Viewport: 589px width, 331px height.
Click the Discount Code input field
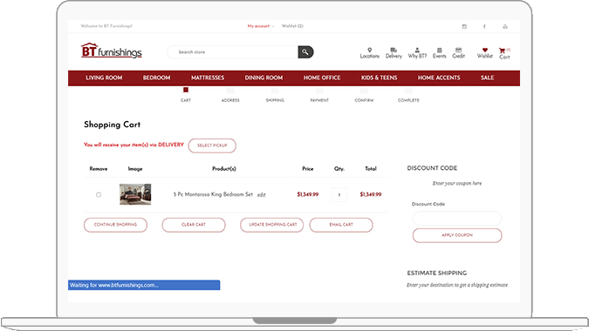[457, 218]
